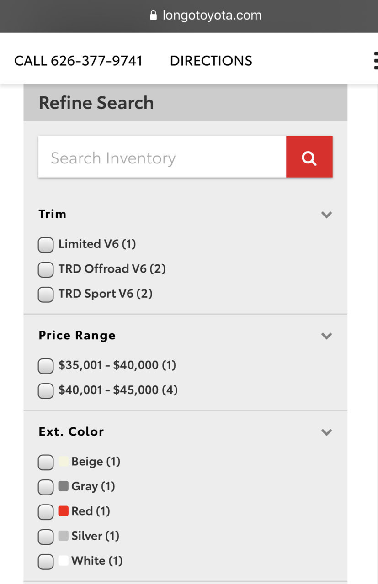Check the Limited V6 trim checkbox
The width and height of the screenshot is (378, 584).
(46, 245)
